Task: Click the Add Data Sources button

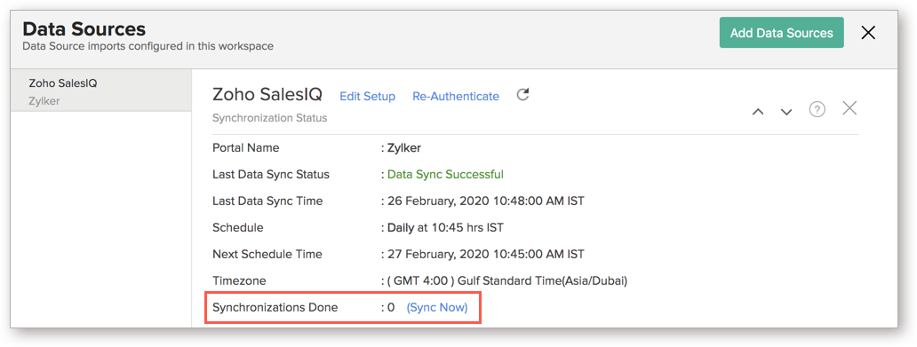Action: point(781,33)
